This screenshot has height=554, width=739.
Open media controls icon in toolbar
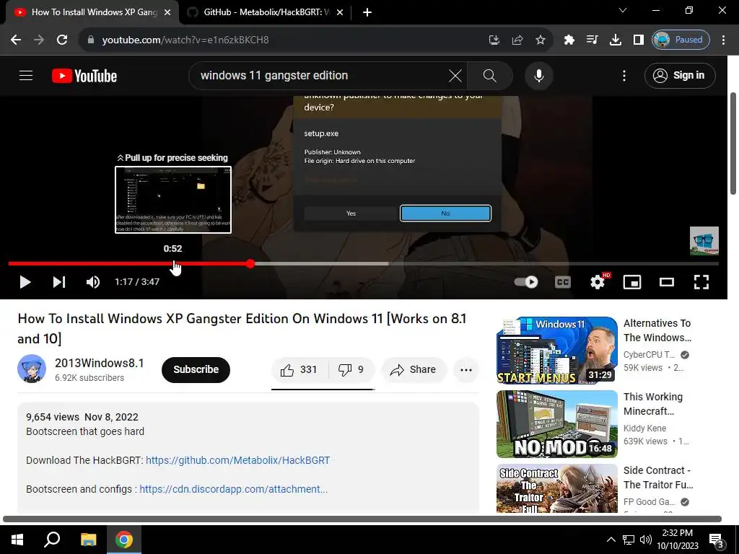point(592,40)
